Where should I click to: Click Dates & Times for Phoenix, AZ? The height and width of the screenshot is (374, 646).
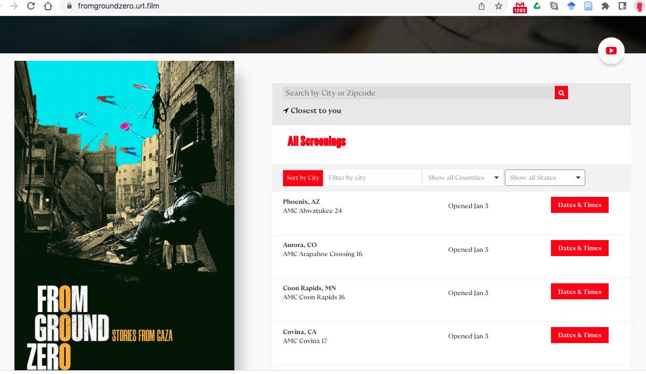pos(580,205)
